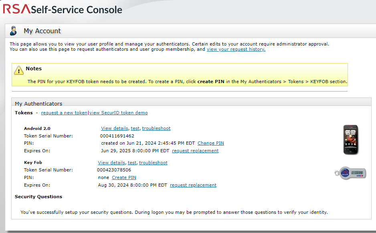View details for the Key Fob token
Screen dimensions: 376x233
tap(111, 163)
